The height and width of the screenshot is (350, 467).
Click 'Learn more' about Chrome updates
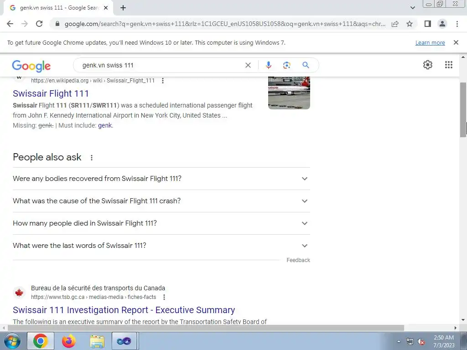coord(430,42)
